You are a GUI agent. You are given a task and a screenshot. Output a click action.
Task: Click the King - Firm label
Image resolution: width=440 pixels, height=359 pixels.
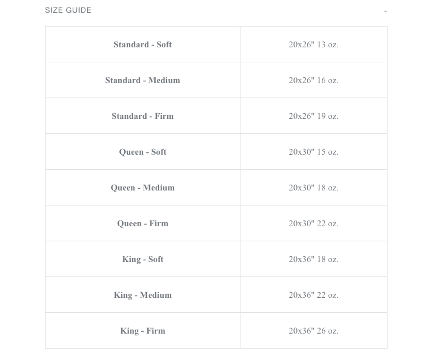point(142,331)
